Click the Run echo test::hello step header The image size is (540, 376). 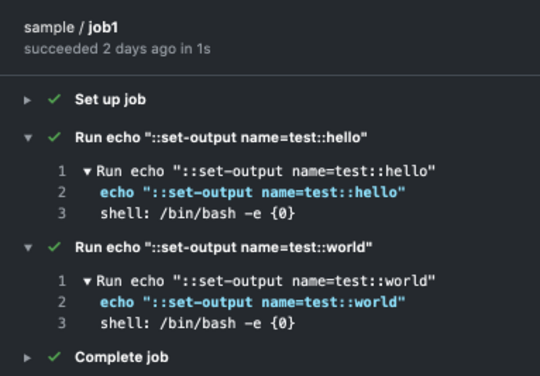(221, 137)
